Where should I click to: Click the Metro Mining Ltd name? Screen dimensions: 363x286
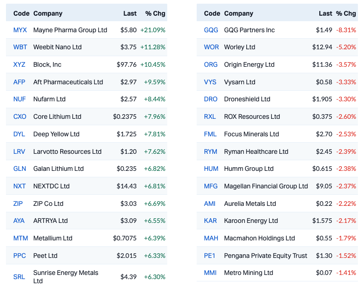click(x=249, y=273)
